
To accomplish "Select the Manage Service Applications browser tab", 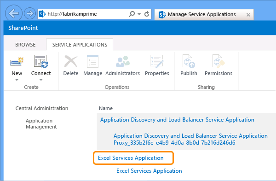I will (204, 14).
